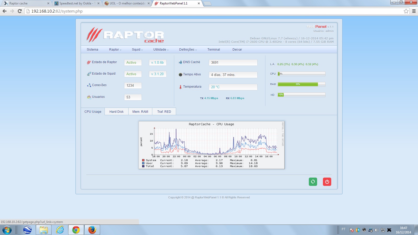Click Deixar to log out
This screenshot has width=418, height=235.
pyautogui.click(x=237, y=50)
